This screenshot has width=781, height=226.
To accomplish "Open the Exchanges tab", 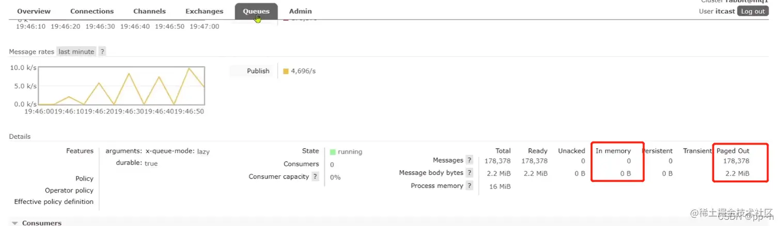I will pos(205,11).
